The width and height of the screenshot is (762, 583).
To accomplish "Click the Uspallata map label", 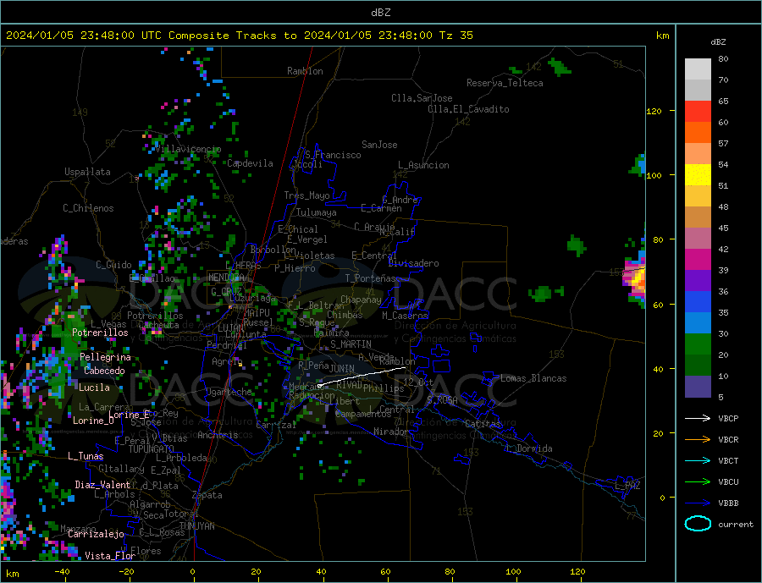I will point(87,172).
